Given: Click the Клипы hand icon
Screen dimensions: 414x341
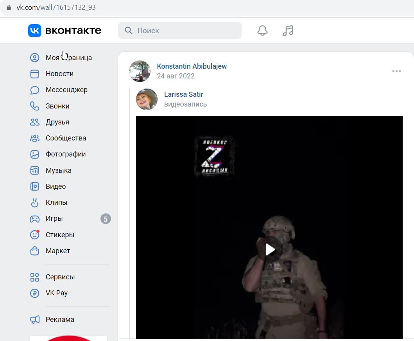Looking at the screenshot, I should tap(34, 202).
